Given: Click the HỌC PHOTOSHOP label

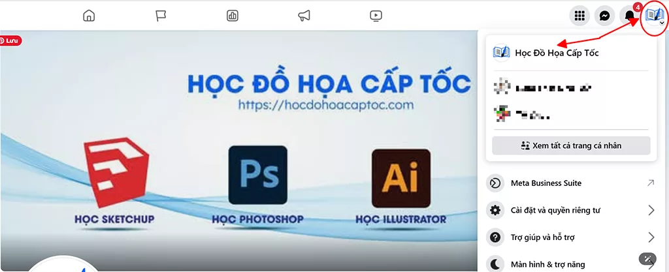Looking at the screenshot, I should [257, 220].
